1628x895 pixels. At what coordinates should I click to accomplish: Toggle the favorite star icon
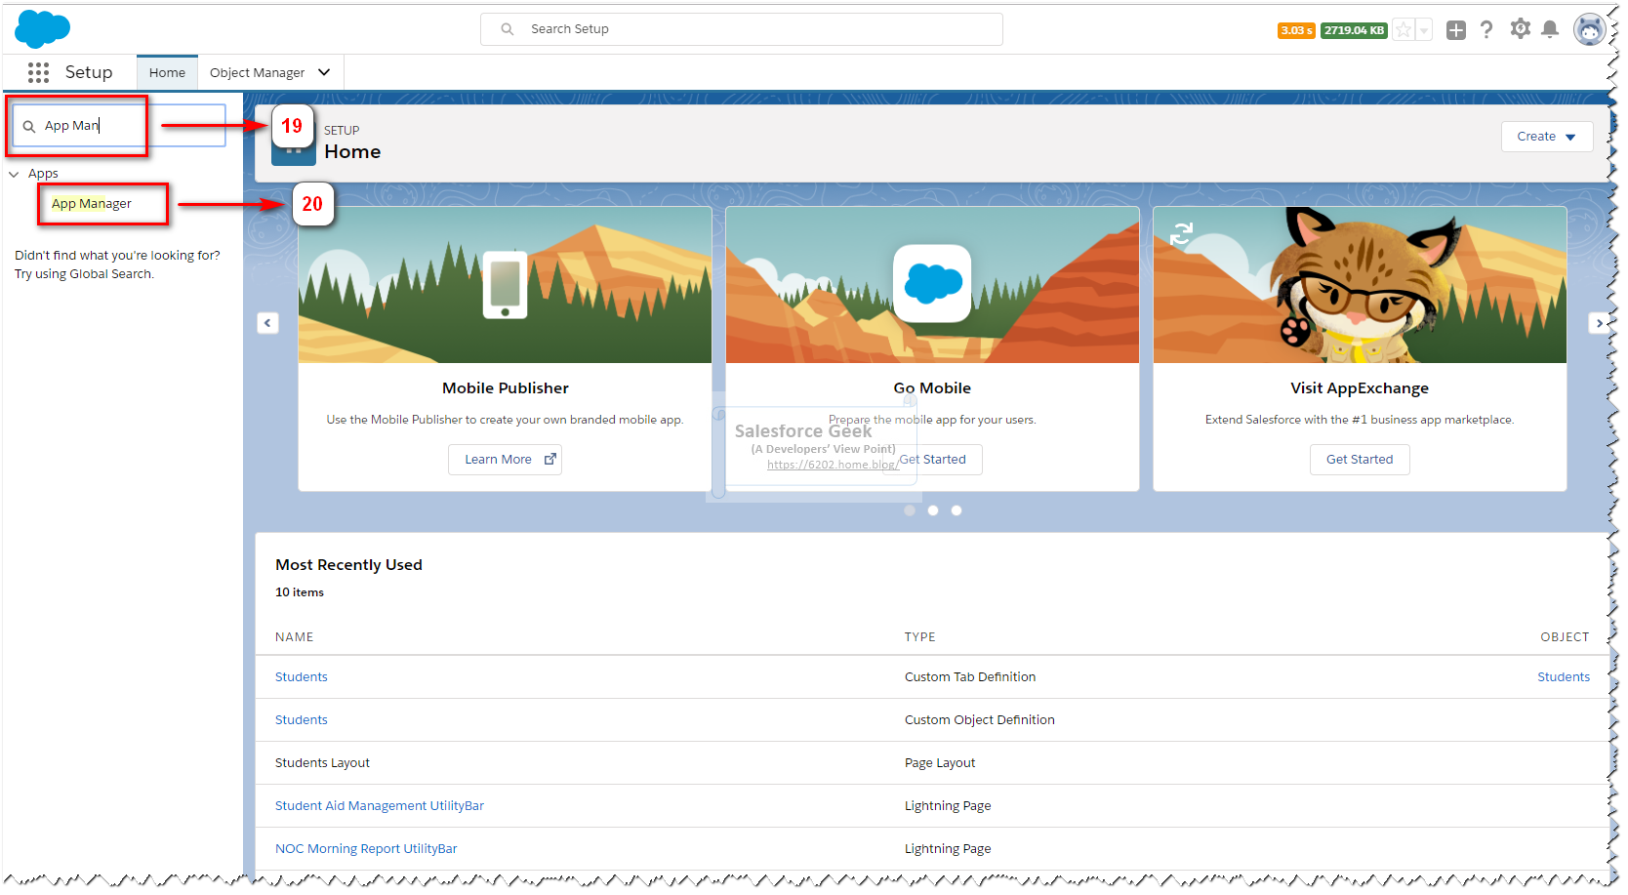[1403, 29]
